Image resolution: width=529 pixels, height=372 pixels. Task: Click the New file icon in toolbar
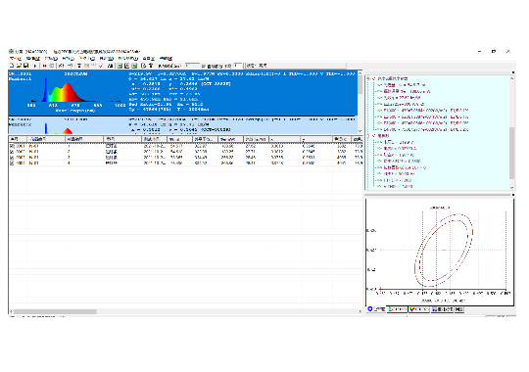pyautogui.click(x=12, y=66)
